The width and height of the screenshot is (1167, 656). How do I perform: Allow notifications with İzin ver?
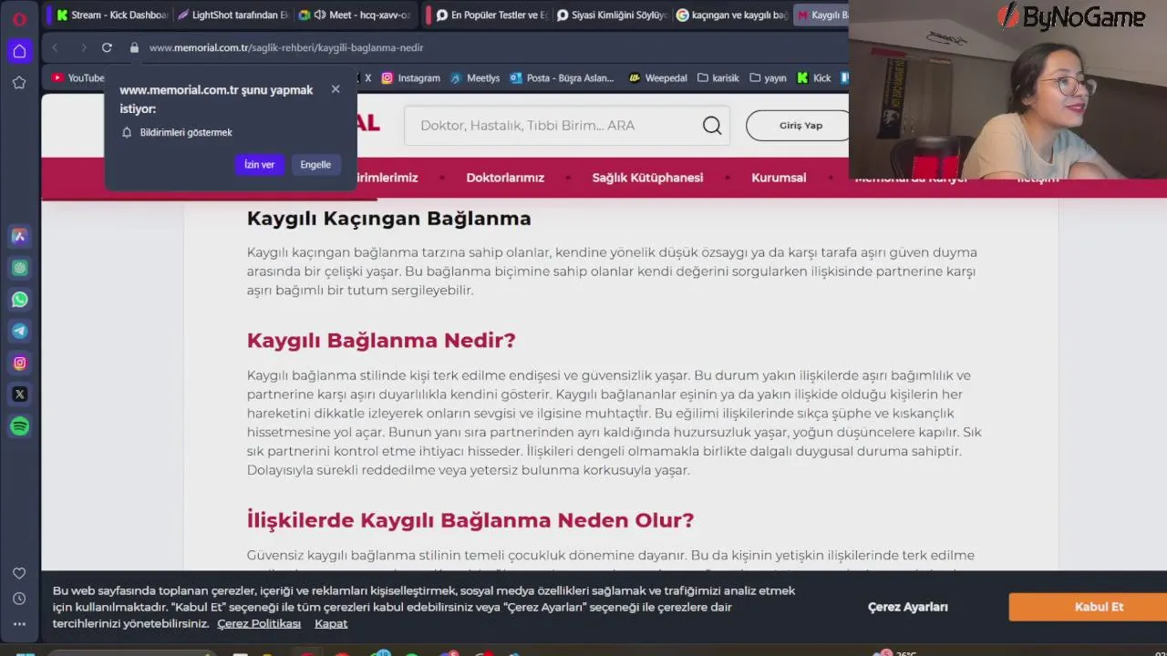point(259,165)
